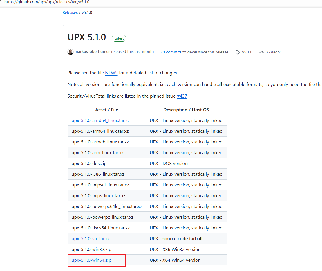Open the NEWS file link
This screenshot has height=271, width=322.
click(x=111, y=73)
